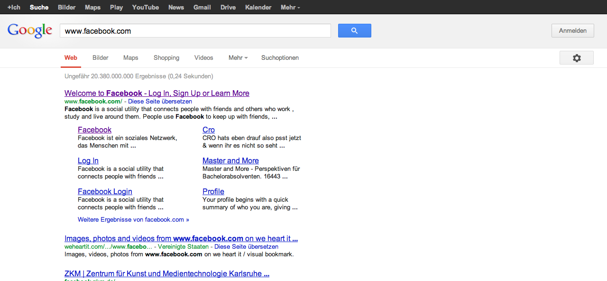
Task: Click the blue search magnifier button
Action: tap(354, 31)
